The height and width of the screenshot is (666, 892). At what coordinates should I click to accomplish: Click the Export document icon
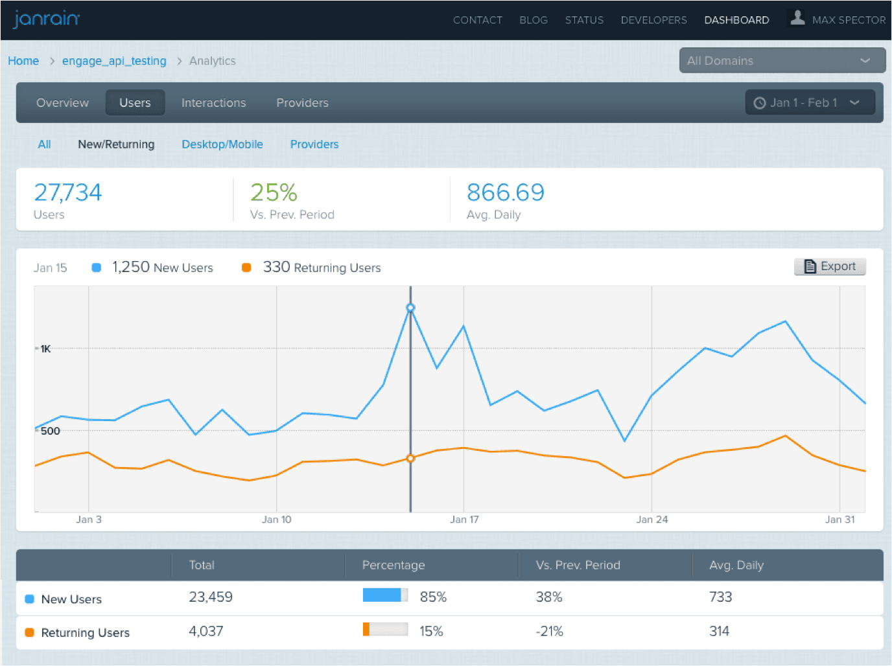[810, 266]
